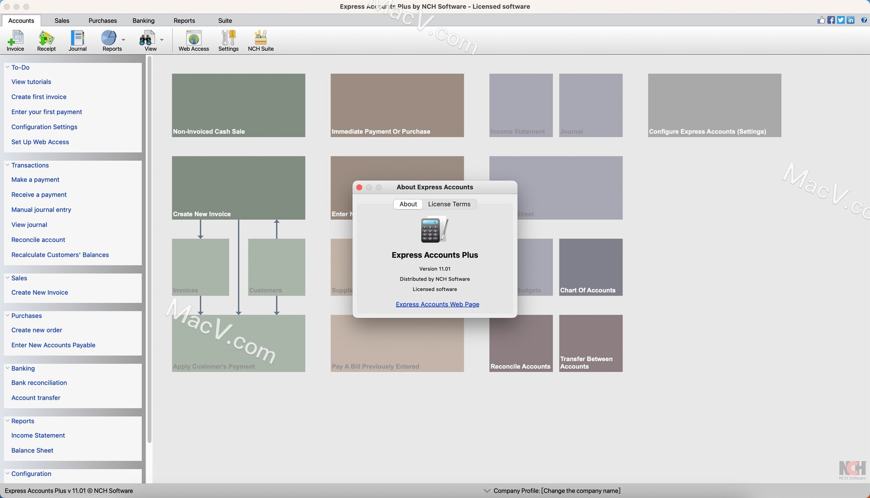Image resolution: width=870 pixels, height=498 pixels.
Task: Collapse the Banking sidebar section
Action: click(x=7, y=368)
